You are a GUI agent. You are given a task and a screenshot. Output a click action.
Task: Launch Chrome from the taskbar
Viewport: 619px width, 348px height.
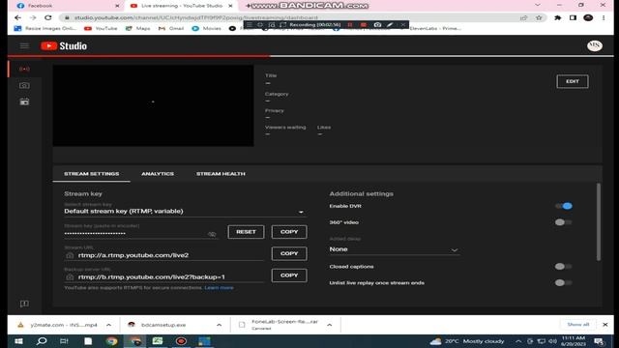[112, 341]
